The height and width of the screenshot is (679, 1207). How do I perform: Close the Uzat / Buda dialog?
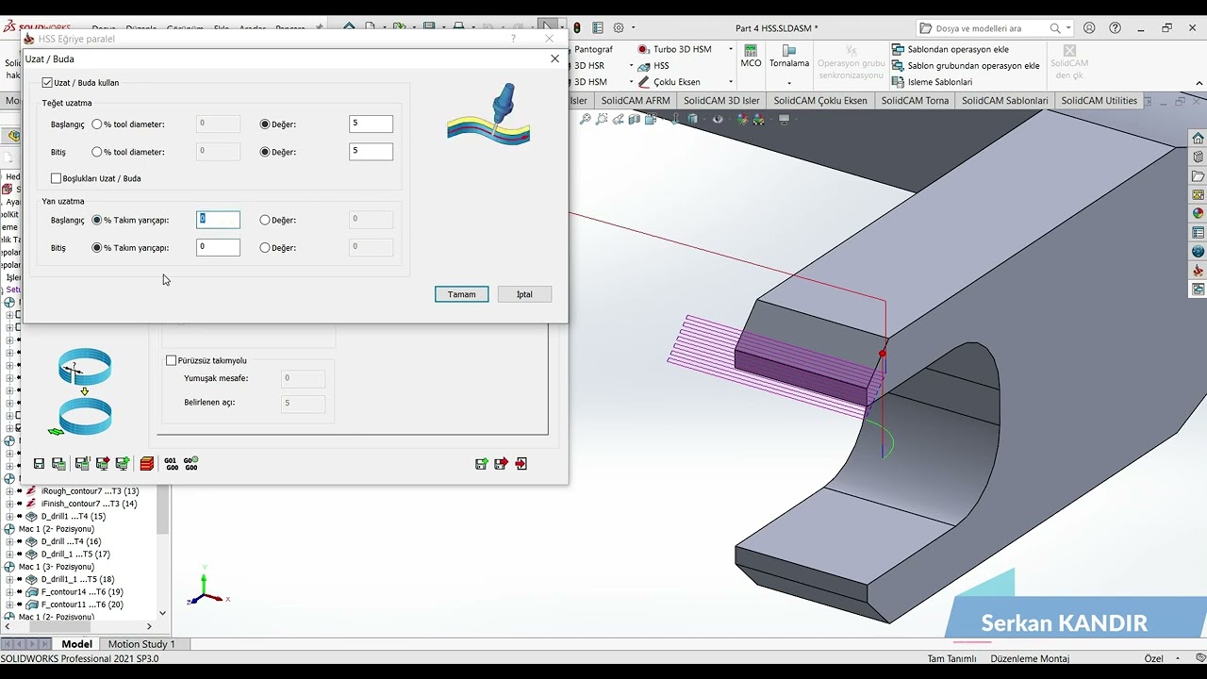tap(554, 58)
